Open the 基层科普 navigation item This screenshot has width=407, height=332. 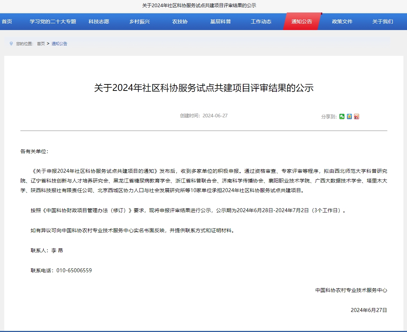(x=220, y=21)
